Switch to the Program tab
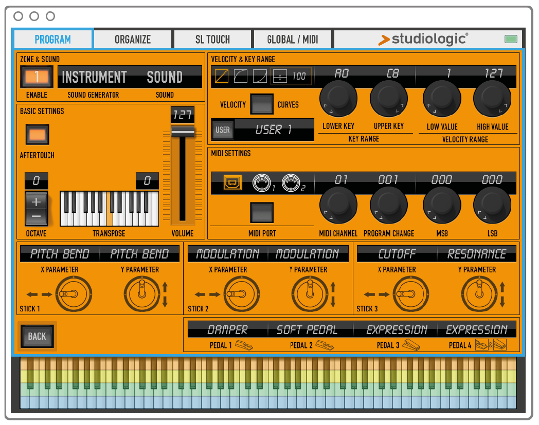The image size is (539, 425). 52,39
